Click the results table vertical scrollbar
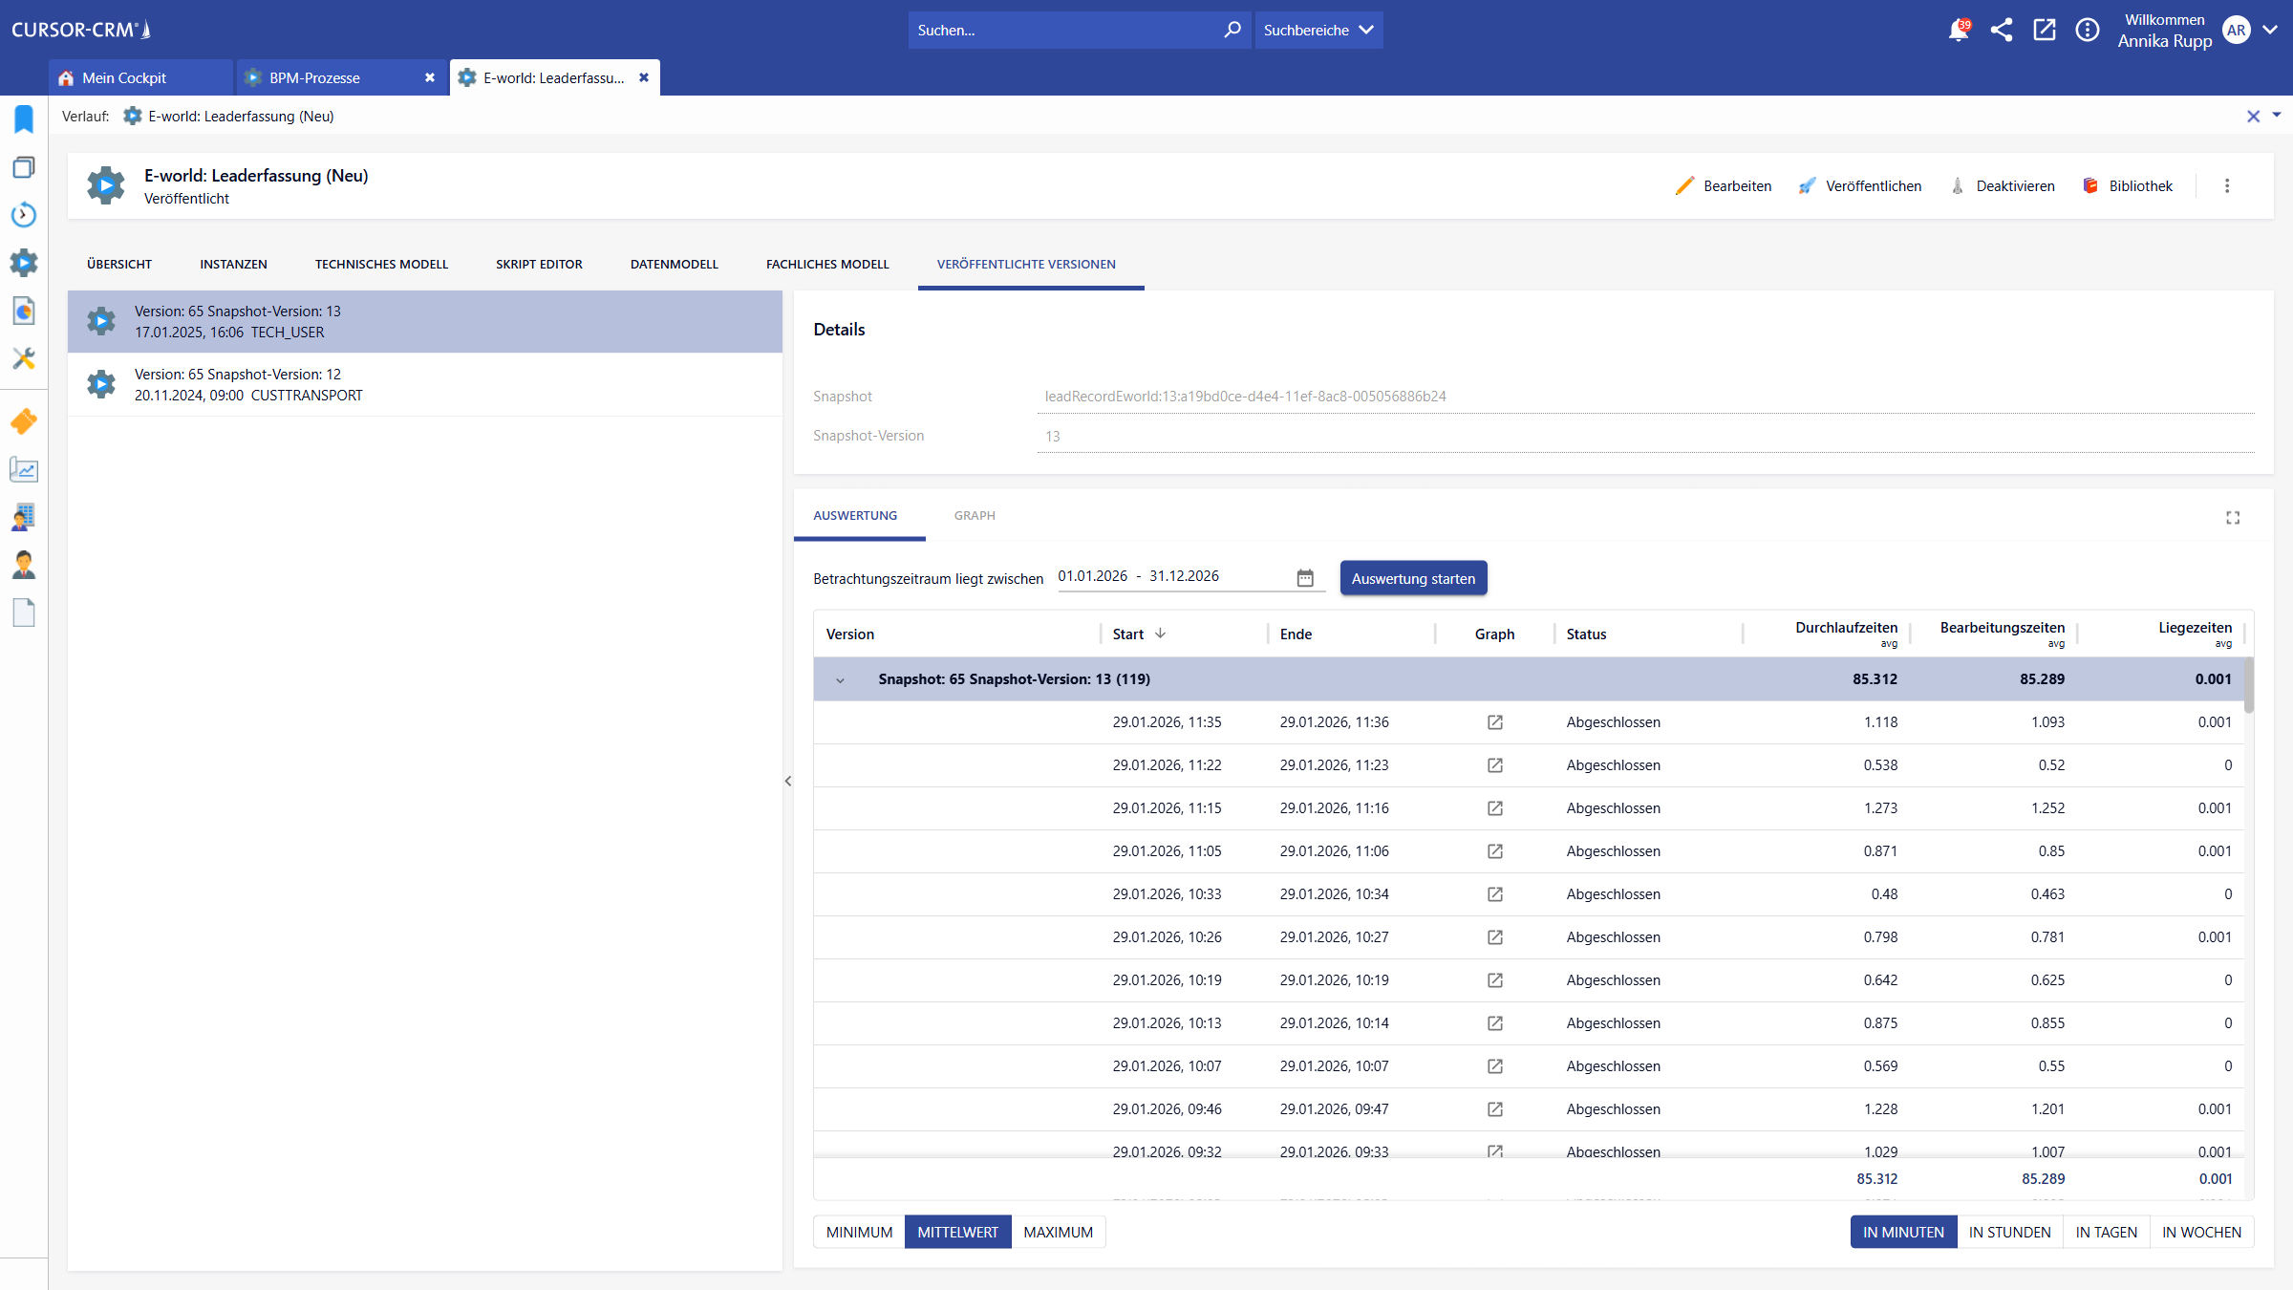Viewport: 2293px width, 1290px height. click(x=2248, y=684)
